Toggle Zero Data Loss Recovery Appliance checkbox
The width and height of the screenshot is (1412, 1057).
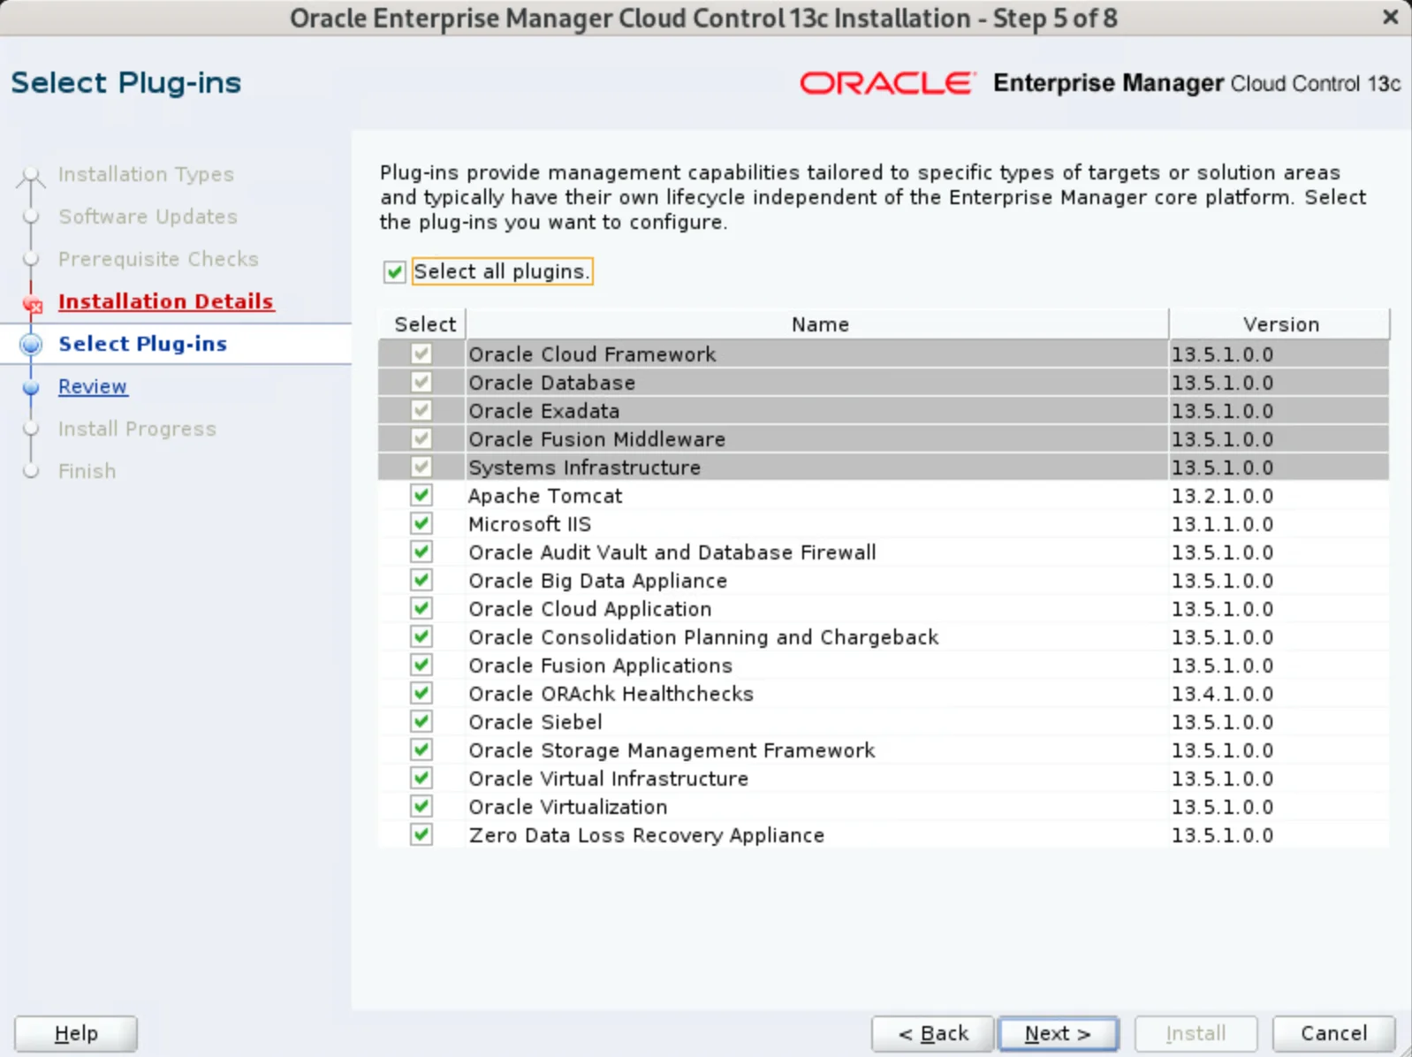coord(421,835)
